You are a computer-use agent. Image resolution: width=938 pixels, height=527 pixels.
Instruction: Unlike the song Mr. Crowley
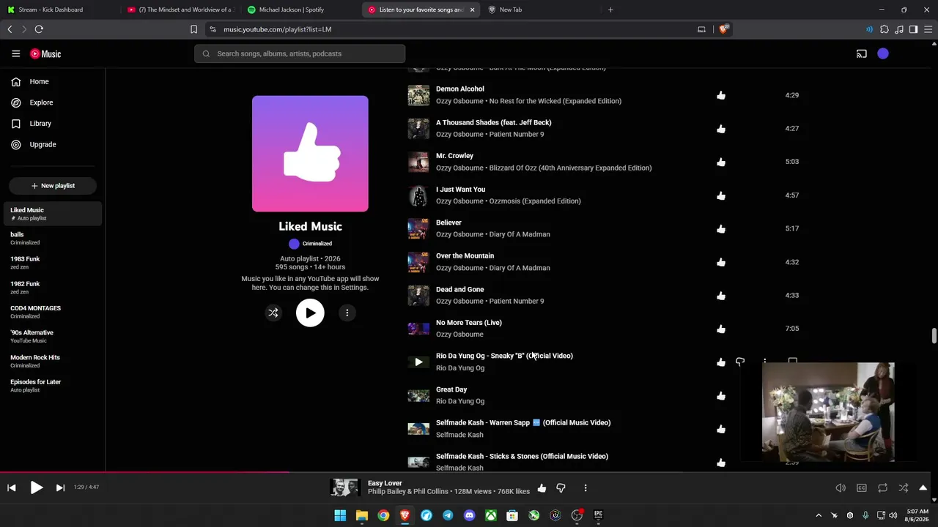tap(721, 162)
